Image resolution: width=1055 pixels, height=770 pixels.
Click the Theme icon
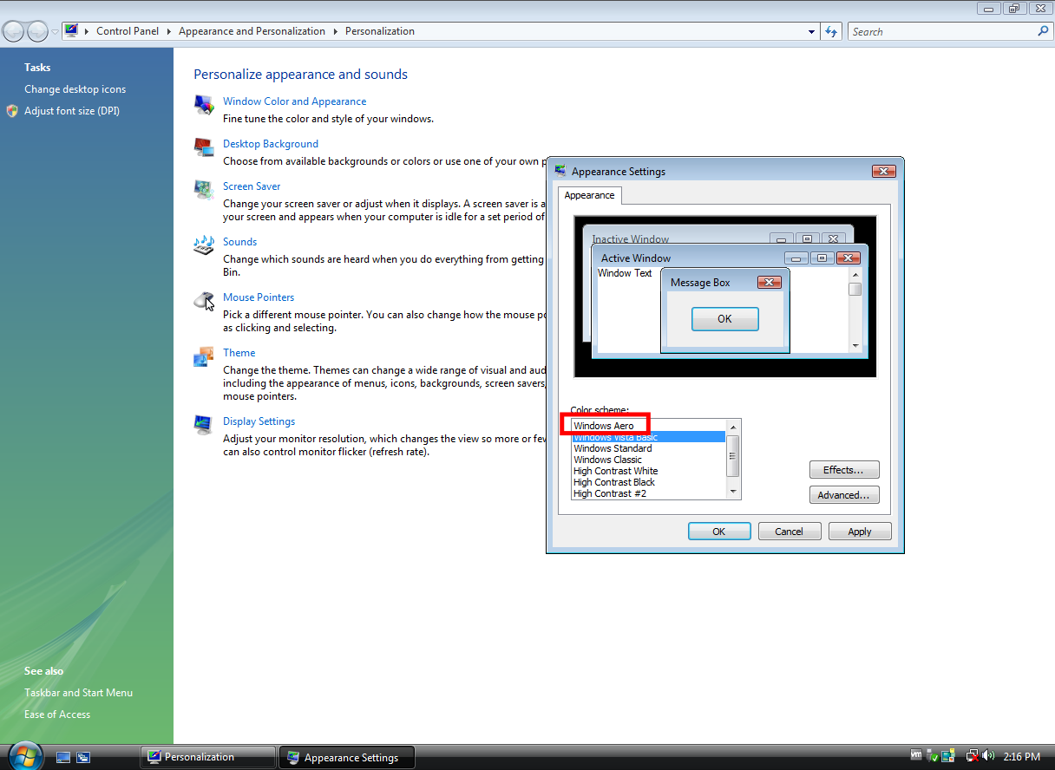(x=204, y=356)
